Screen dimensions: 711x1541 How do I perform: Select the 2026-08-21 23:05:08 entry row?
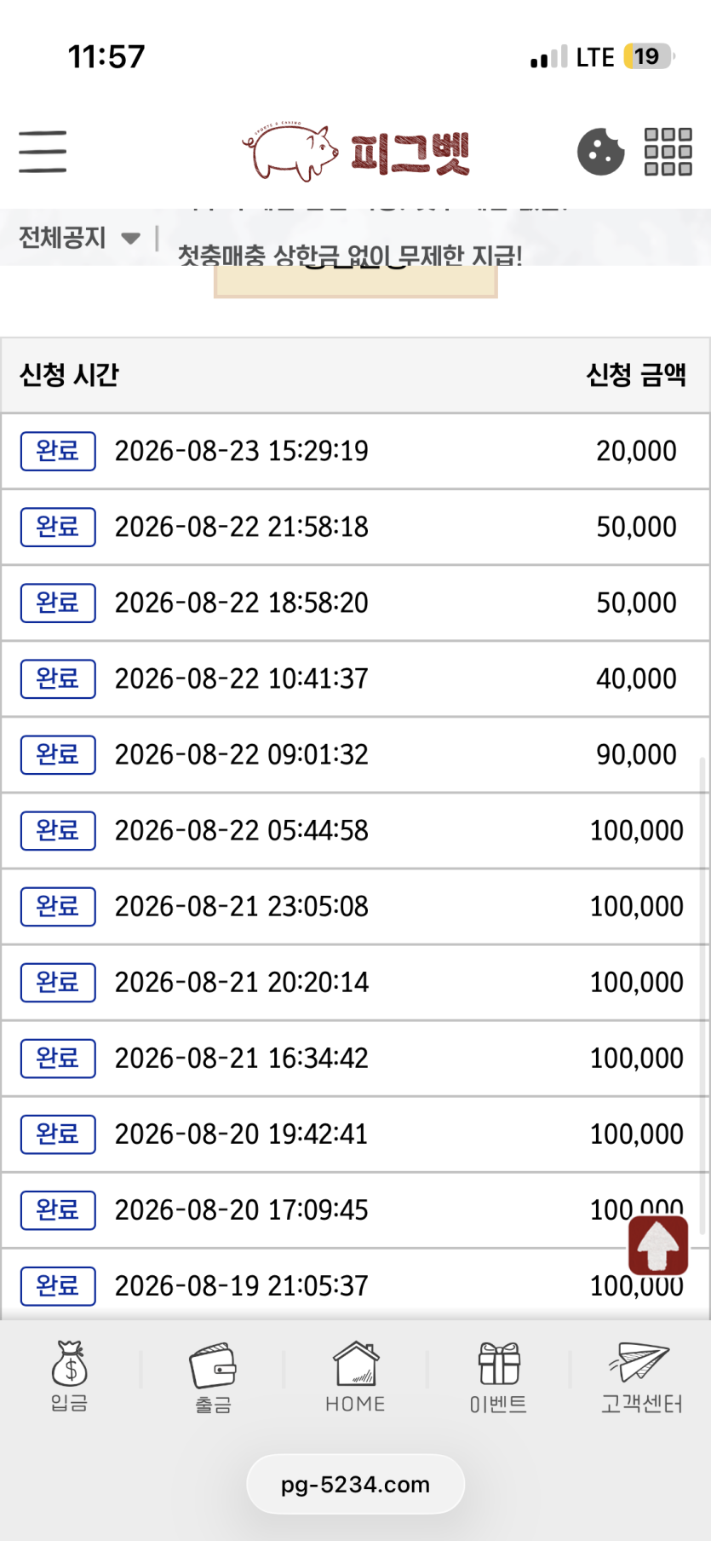pos(355,906)
